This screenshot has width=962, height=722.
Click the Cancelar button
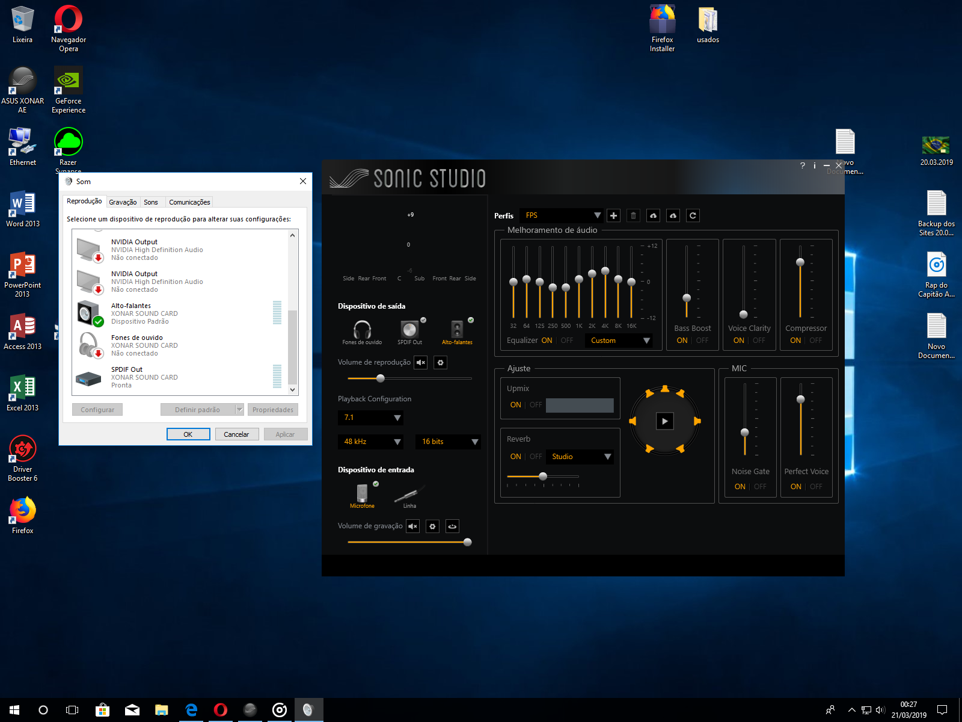pos(236,434)
